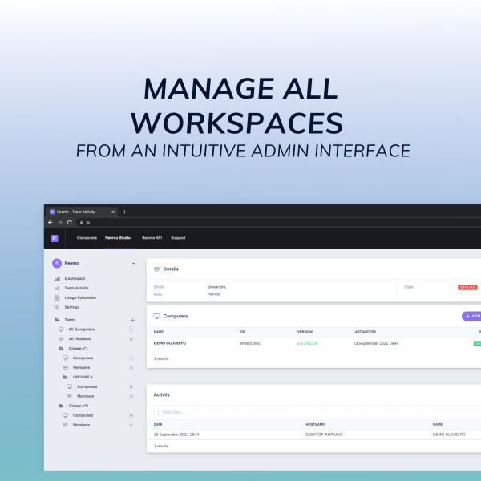Click the All Computers monitor icon
Viewport: 481px width, 481px height.
(61, 329)
